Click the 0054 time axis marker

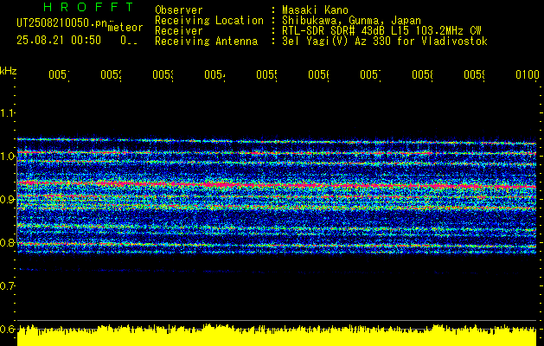pyautogui.click(x=214, y=75)
